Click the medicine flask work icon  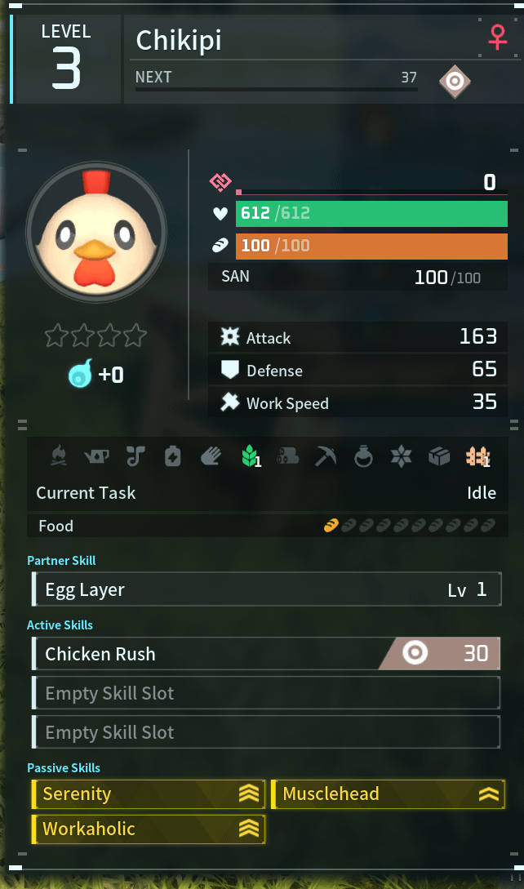pos(363,456)
